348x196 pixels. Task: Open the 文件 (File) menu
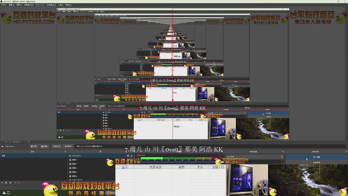pyautogui.click(x=4, y=5)
